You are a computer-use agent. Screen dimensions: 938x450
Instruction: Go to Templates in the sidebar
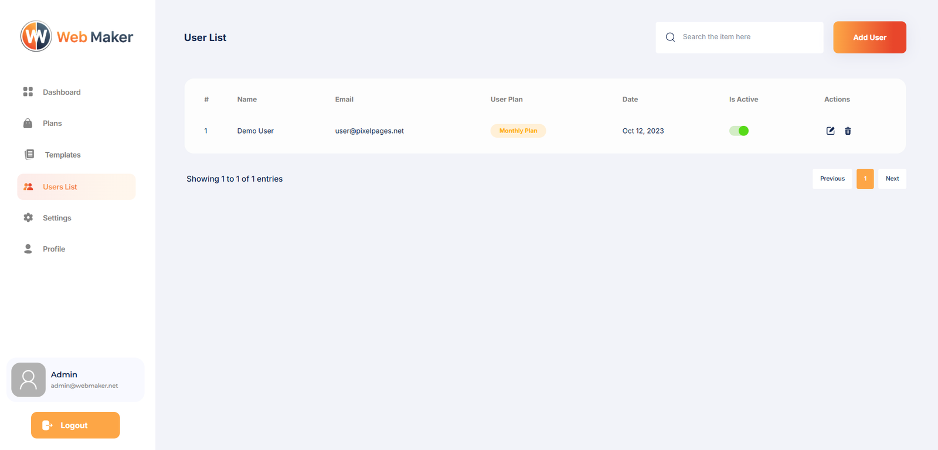(x=63, y=155)
